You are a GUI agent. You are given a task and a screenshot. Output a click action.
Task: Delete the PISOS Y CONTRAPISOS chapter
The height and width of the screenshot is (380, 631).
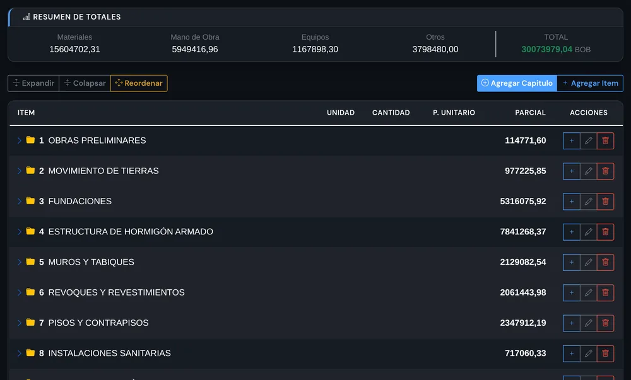coord(605,323)
